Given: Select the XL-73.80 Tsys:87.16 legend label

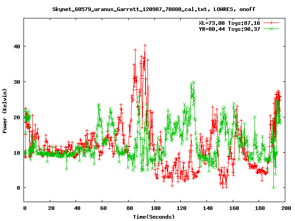Looking at the screenshot, I should [x=230, y=23].
